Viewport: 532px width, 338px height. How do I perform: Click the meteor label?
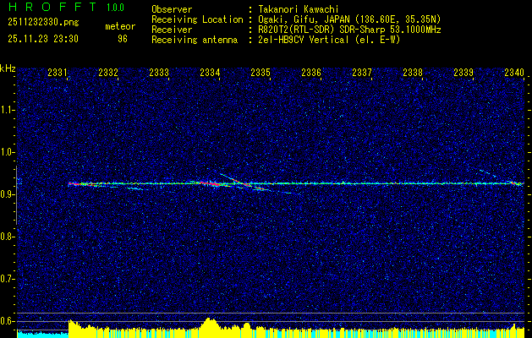[x=120, y=26]
